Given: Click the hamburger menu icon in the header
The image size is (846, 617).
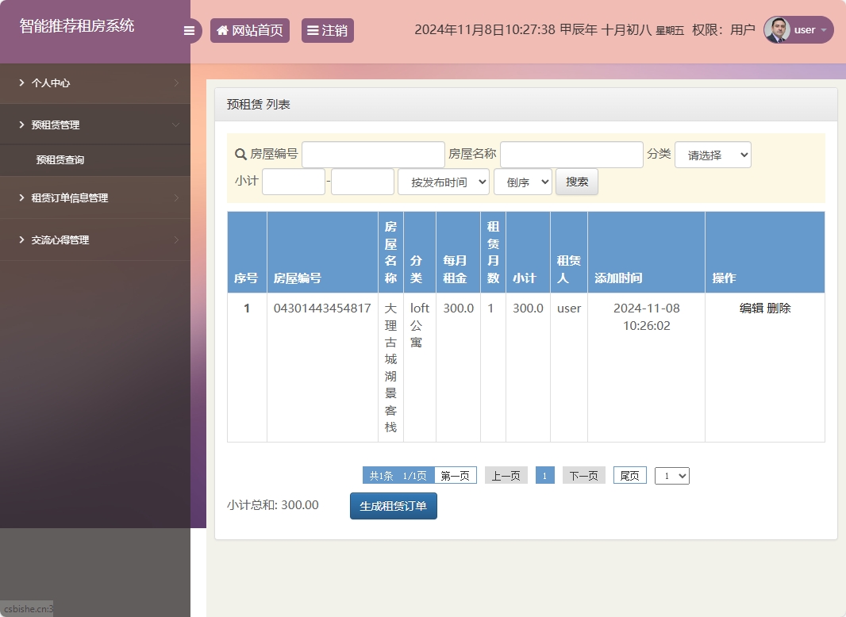Looking at the screenshot, I should coord(189,30).
